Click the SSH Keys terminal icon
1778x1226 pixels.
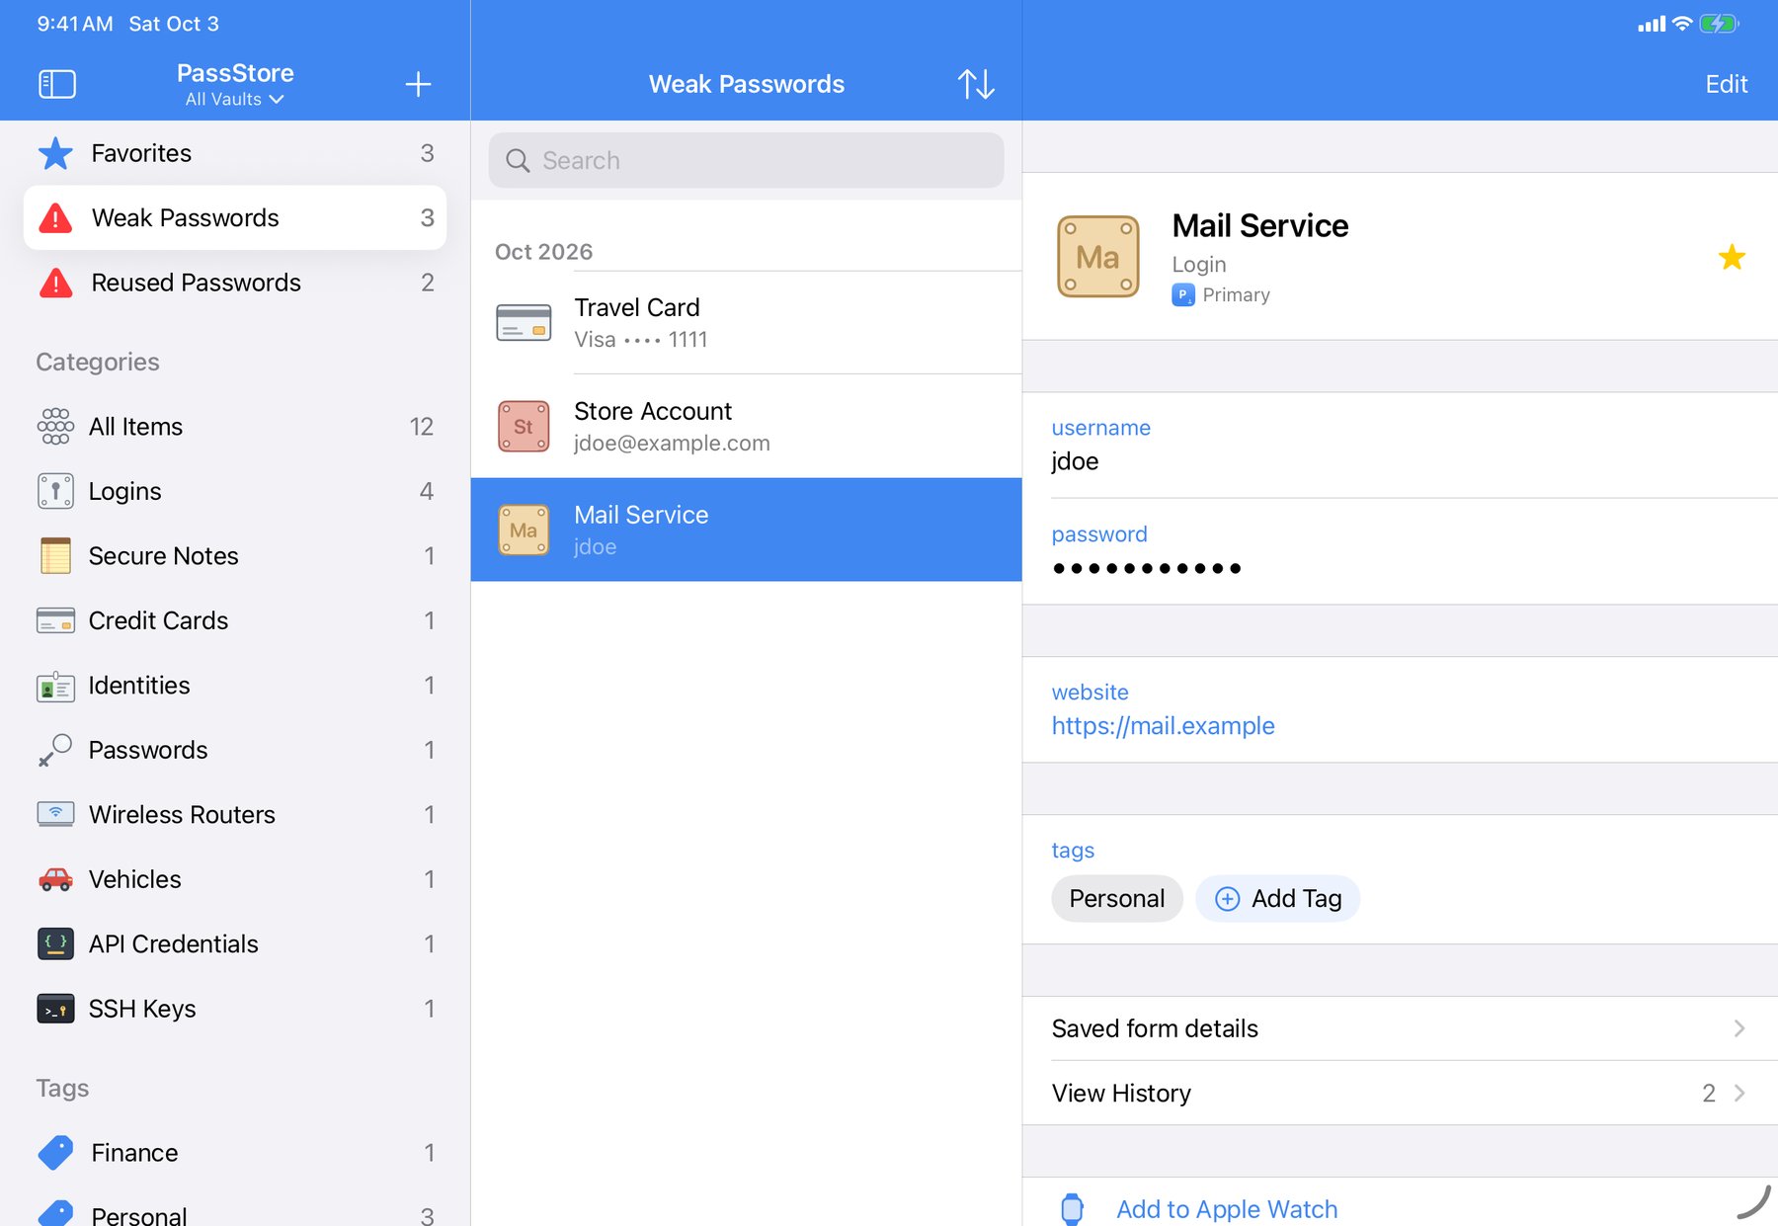55,1009
